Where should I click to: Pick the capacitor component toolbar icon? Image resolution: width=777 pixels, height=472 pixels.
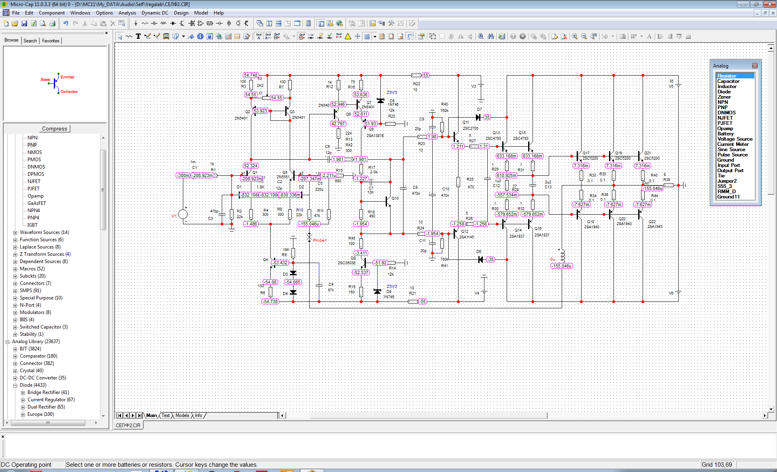pyautogui.click(x=154, y=23)
